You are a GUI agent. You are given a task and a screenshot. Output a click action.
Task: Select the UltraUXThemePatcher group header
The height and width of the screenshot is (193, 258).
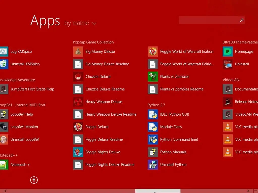click(x=240, y=42)
